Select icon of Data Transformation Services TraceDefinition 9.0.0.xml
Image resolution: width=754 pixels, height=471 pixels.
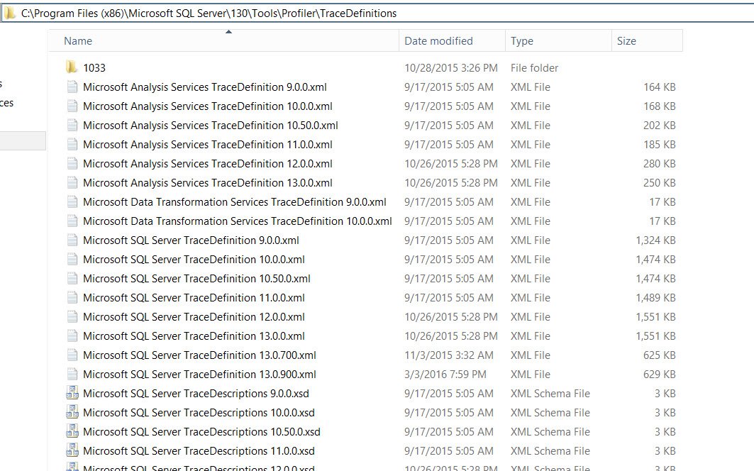pos(72,202)
